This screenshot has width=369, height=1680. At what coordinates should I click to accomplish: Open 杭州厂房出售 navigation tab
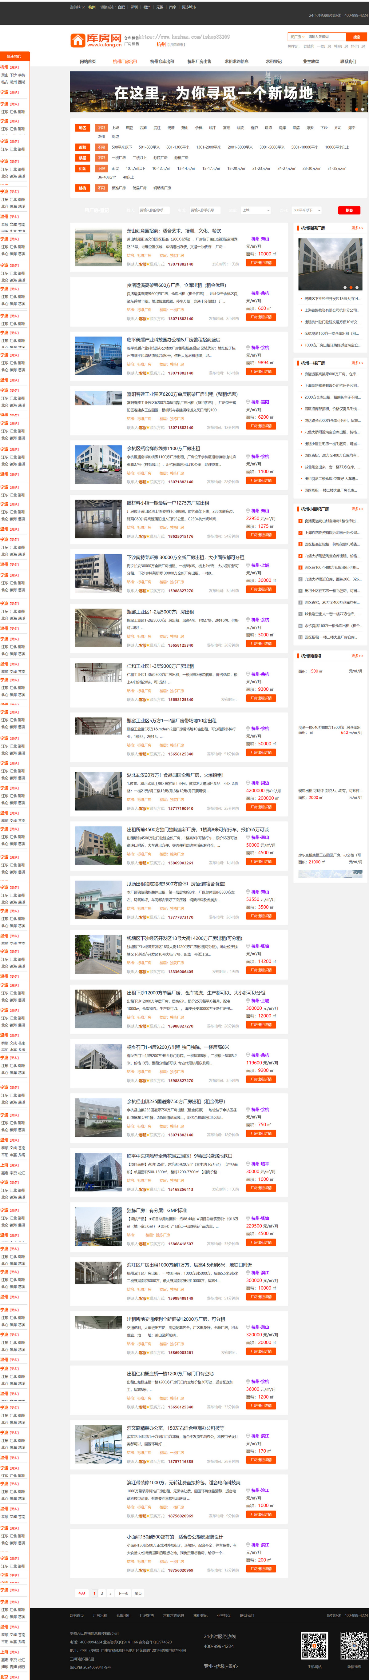(x=200, y=61)
